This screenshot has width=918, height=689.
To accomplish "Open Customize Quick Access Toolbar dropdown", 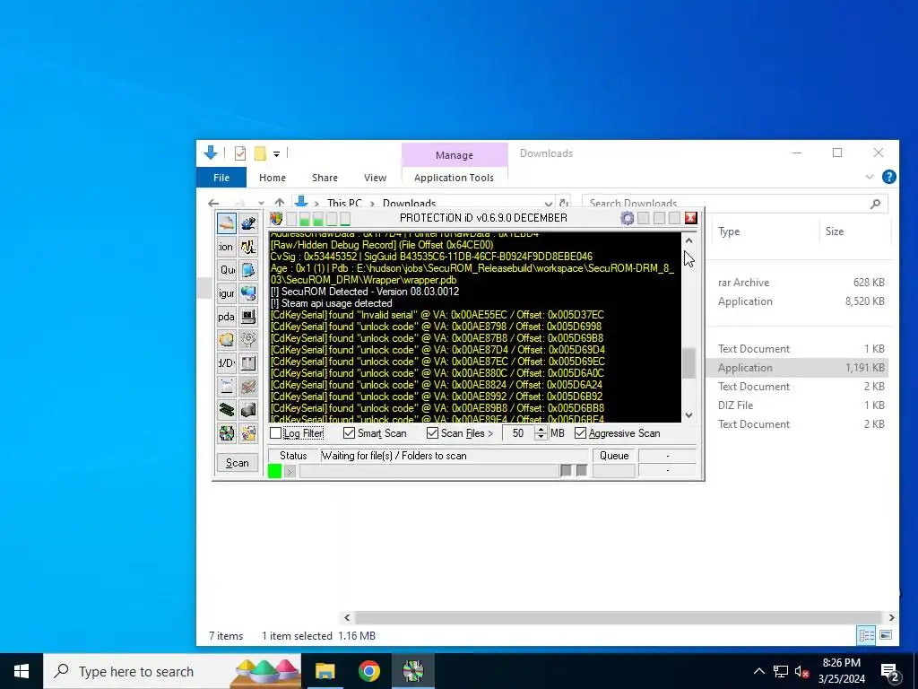I will (276, 154).
